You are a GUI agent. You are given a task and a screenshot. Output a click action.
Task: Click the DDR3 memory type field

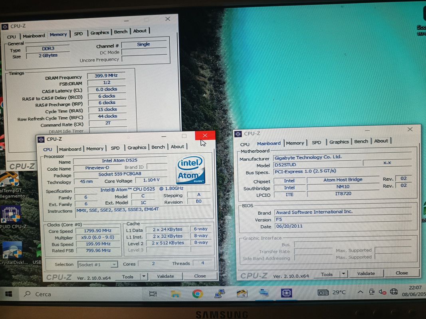(x=48, y=49)
